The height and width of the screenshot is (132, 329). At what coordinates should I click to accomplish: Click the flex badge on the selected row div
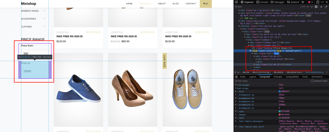point(276,54)
